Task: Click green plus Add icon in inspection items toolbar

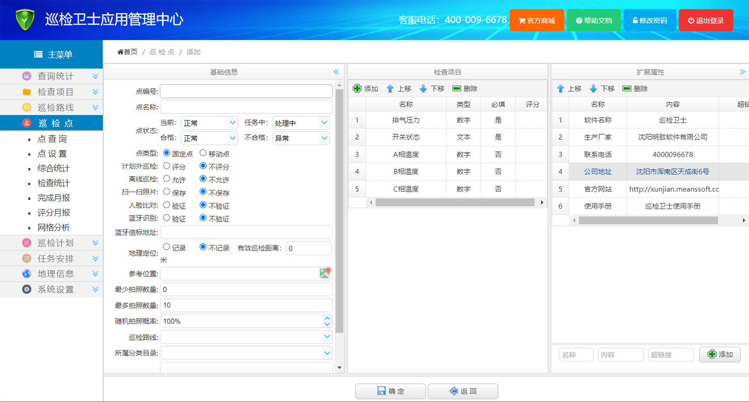Action: (x=358, y=89)
